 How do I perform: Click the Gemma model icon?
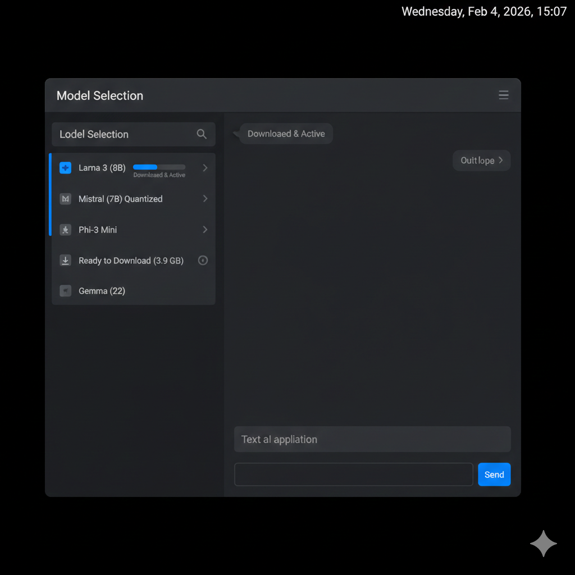coord(66,291)
